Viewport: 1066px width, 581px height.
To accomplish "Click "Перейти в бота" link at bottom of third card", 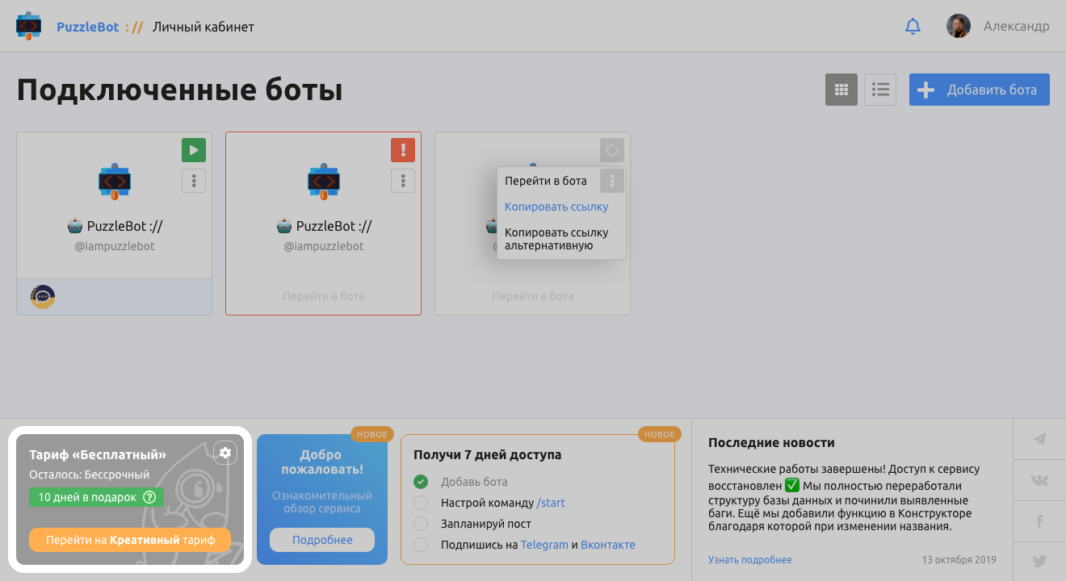I will click(x=532, y=296).
